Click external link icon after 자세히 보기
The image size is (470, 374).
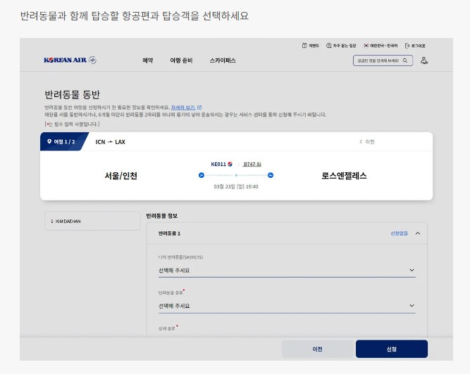click(199, 108)
